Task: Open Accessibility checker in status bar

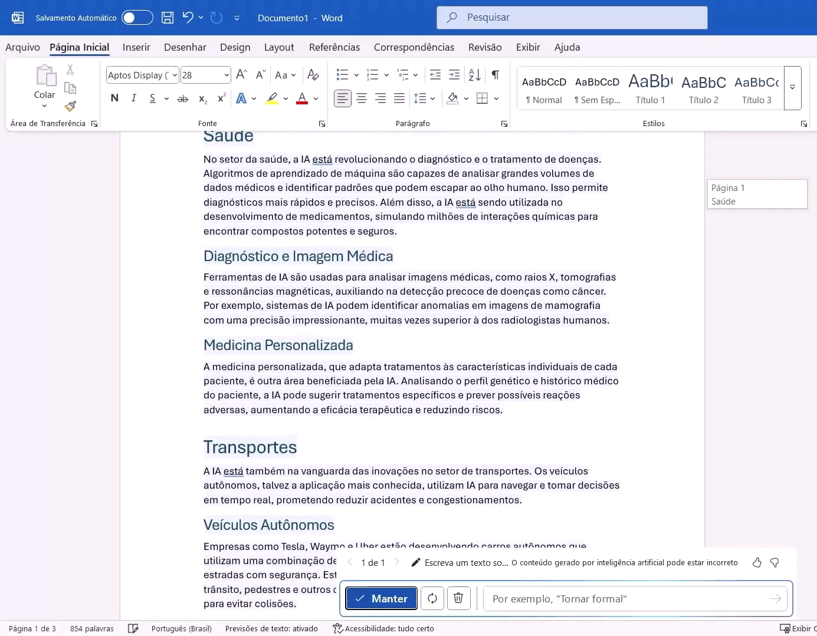Action: pyautogui.click(x=383, y=629)
